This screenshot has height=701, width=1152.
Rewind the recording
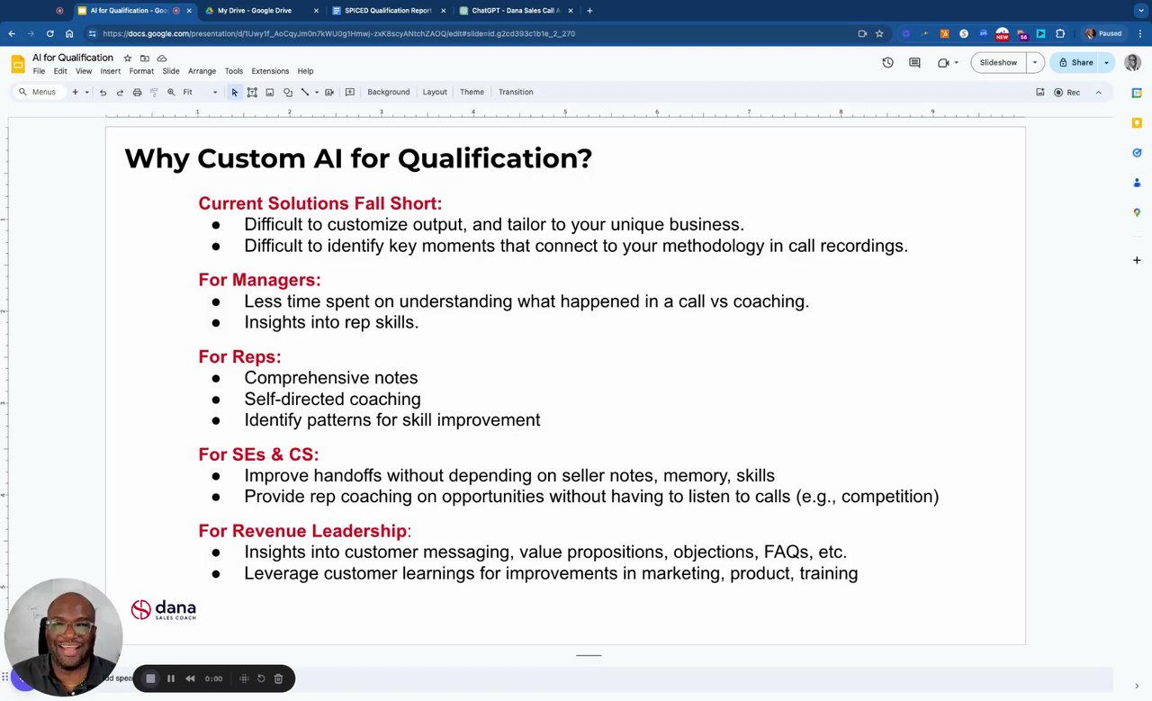[x=190, y=679]
